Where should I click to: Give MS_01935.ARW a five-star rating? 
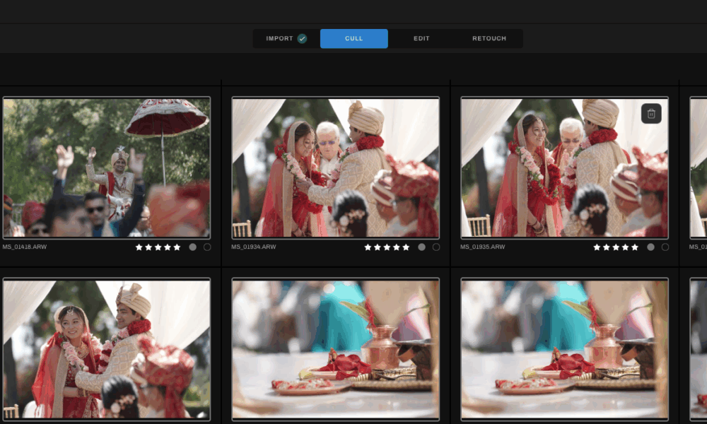[635, 247]
